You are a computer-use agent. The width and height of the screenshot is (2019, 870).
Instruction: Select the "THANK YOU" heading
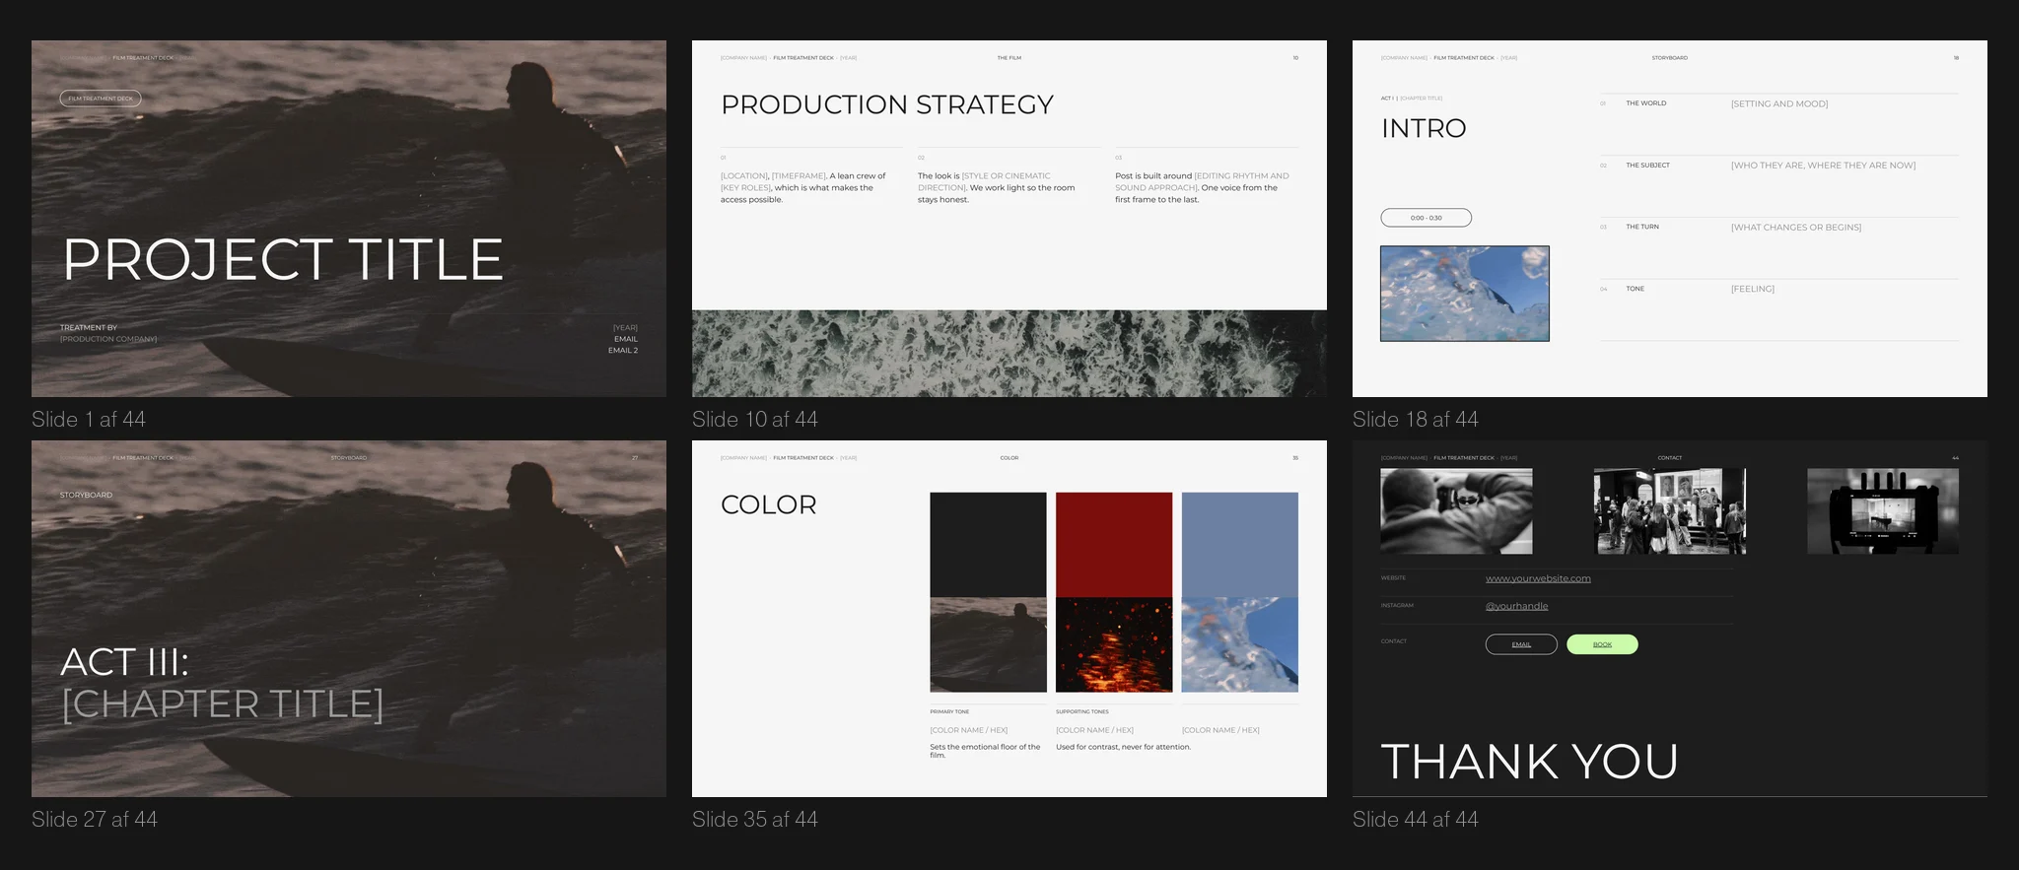pyautogui.click(x=1529, y=762)
